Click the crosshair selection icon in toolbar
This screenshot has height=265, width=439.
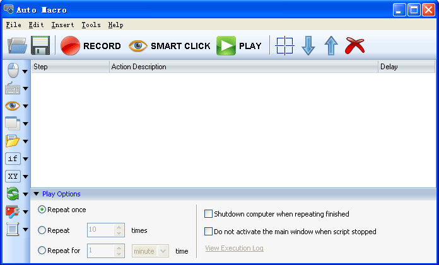coord(284,46)
